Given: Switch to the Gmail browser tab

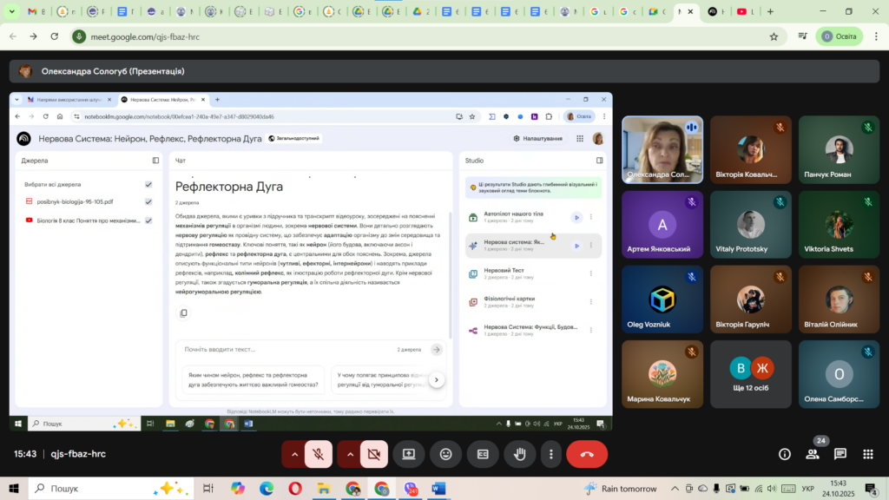Looking at the screenshot, I should coord(36,12).
